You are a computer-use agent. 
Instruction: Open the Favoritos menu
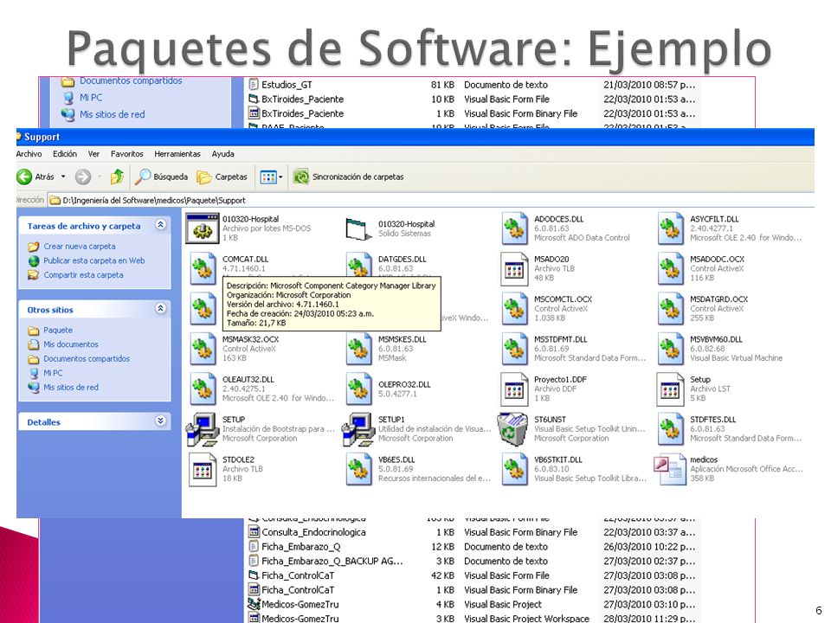pyautogui.click(x=127, y=154)
